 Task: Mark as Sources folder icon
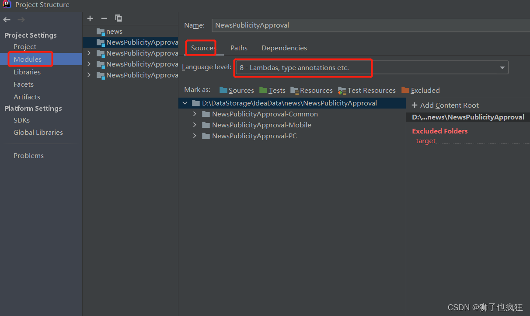[223, 90]
